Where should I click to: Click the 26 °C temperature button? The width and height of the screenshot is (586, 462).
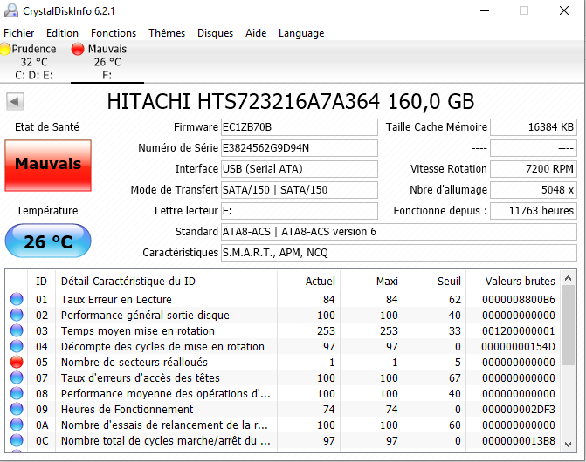[48, 241]
